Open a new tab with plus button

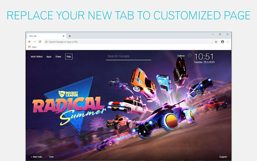(x=69, y=36)
